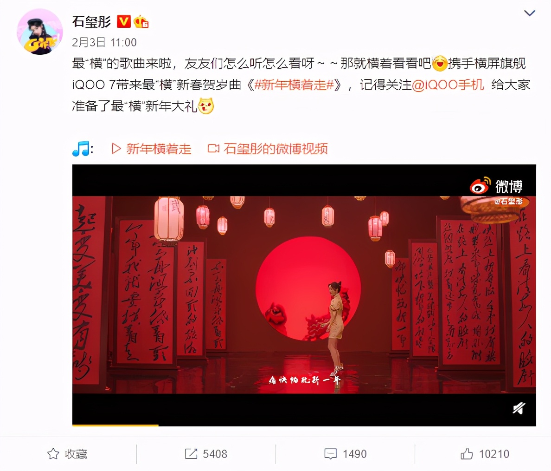Click the Weibo logo watermark in video
The width and height of the screenshot is (551, 471).
pos(496,186)
